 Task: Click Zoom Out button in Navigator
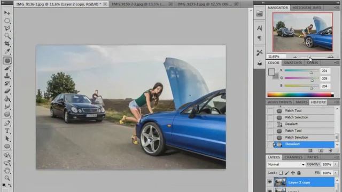[x=295, y=57]
